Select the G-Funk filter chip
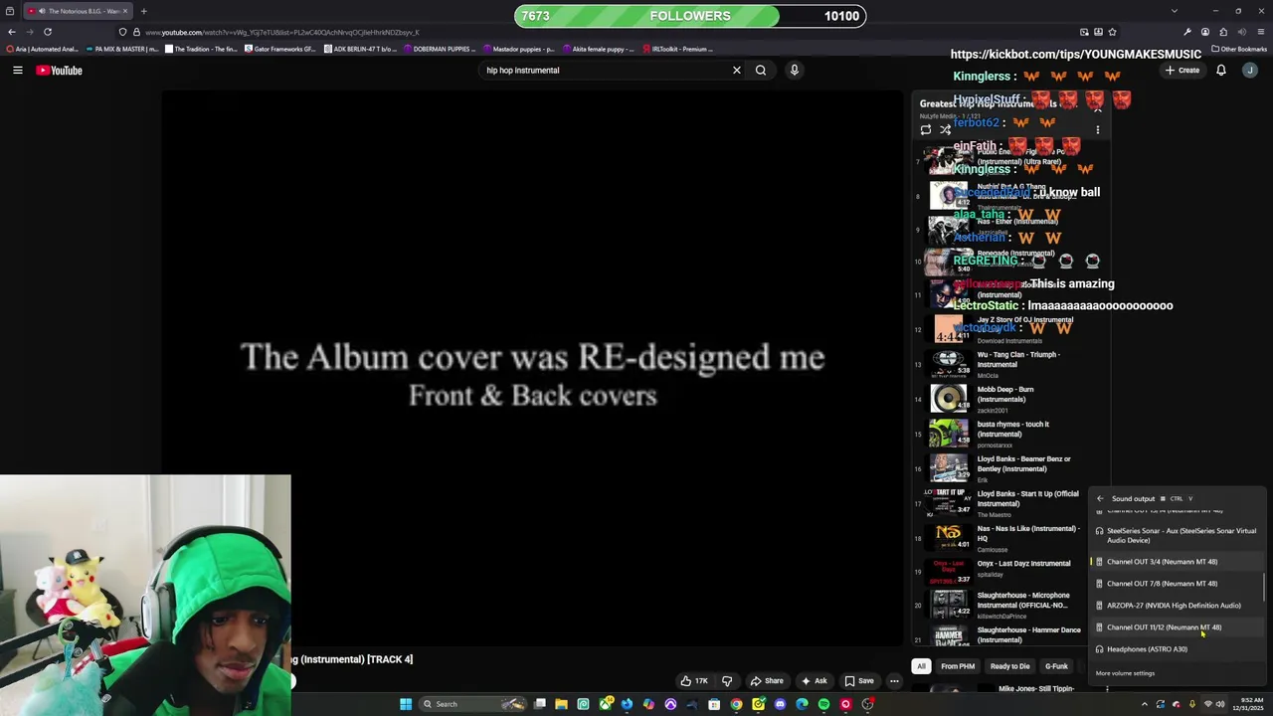This screenshot has width=1273, height=716. tap(1056, 666)
